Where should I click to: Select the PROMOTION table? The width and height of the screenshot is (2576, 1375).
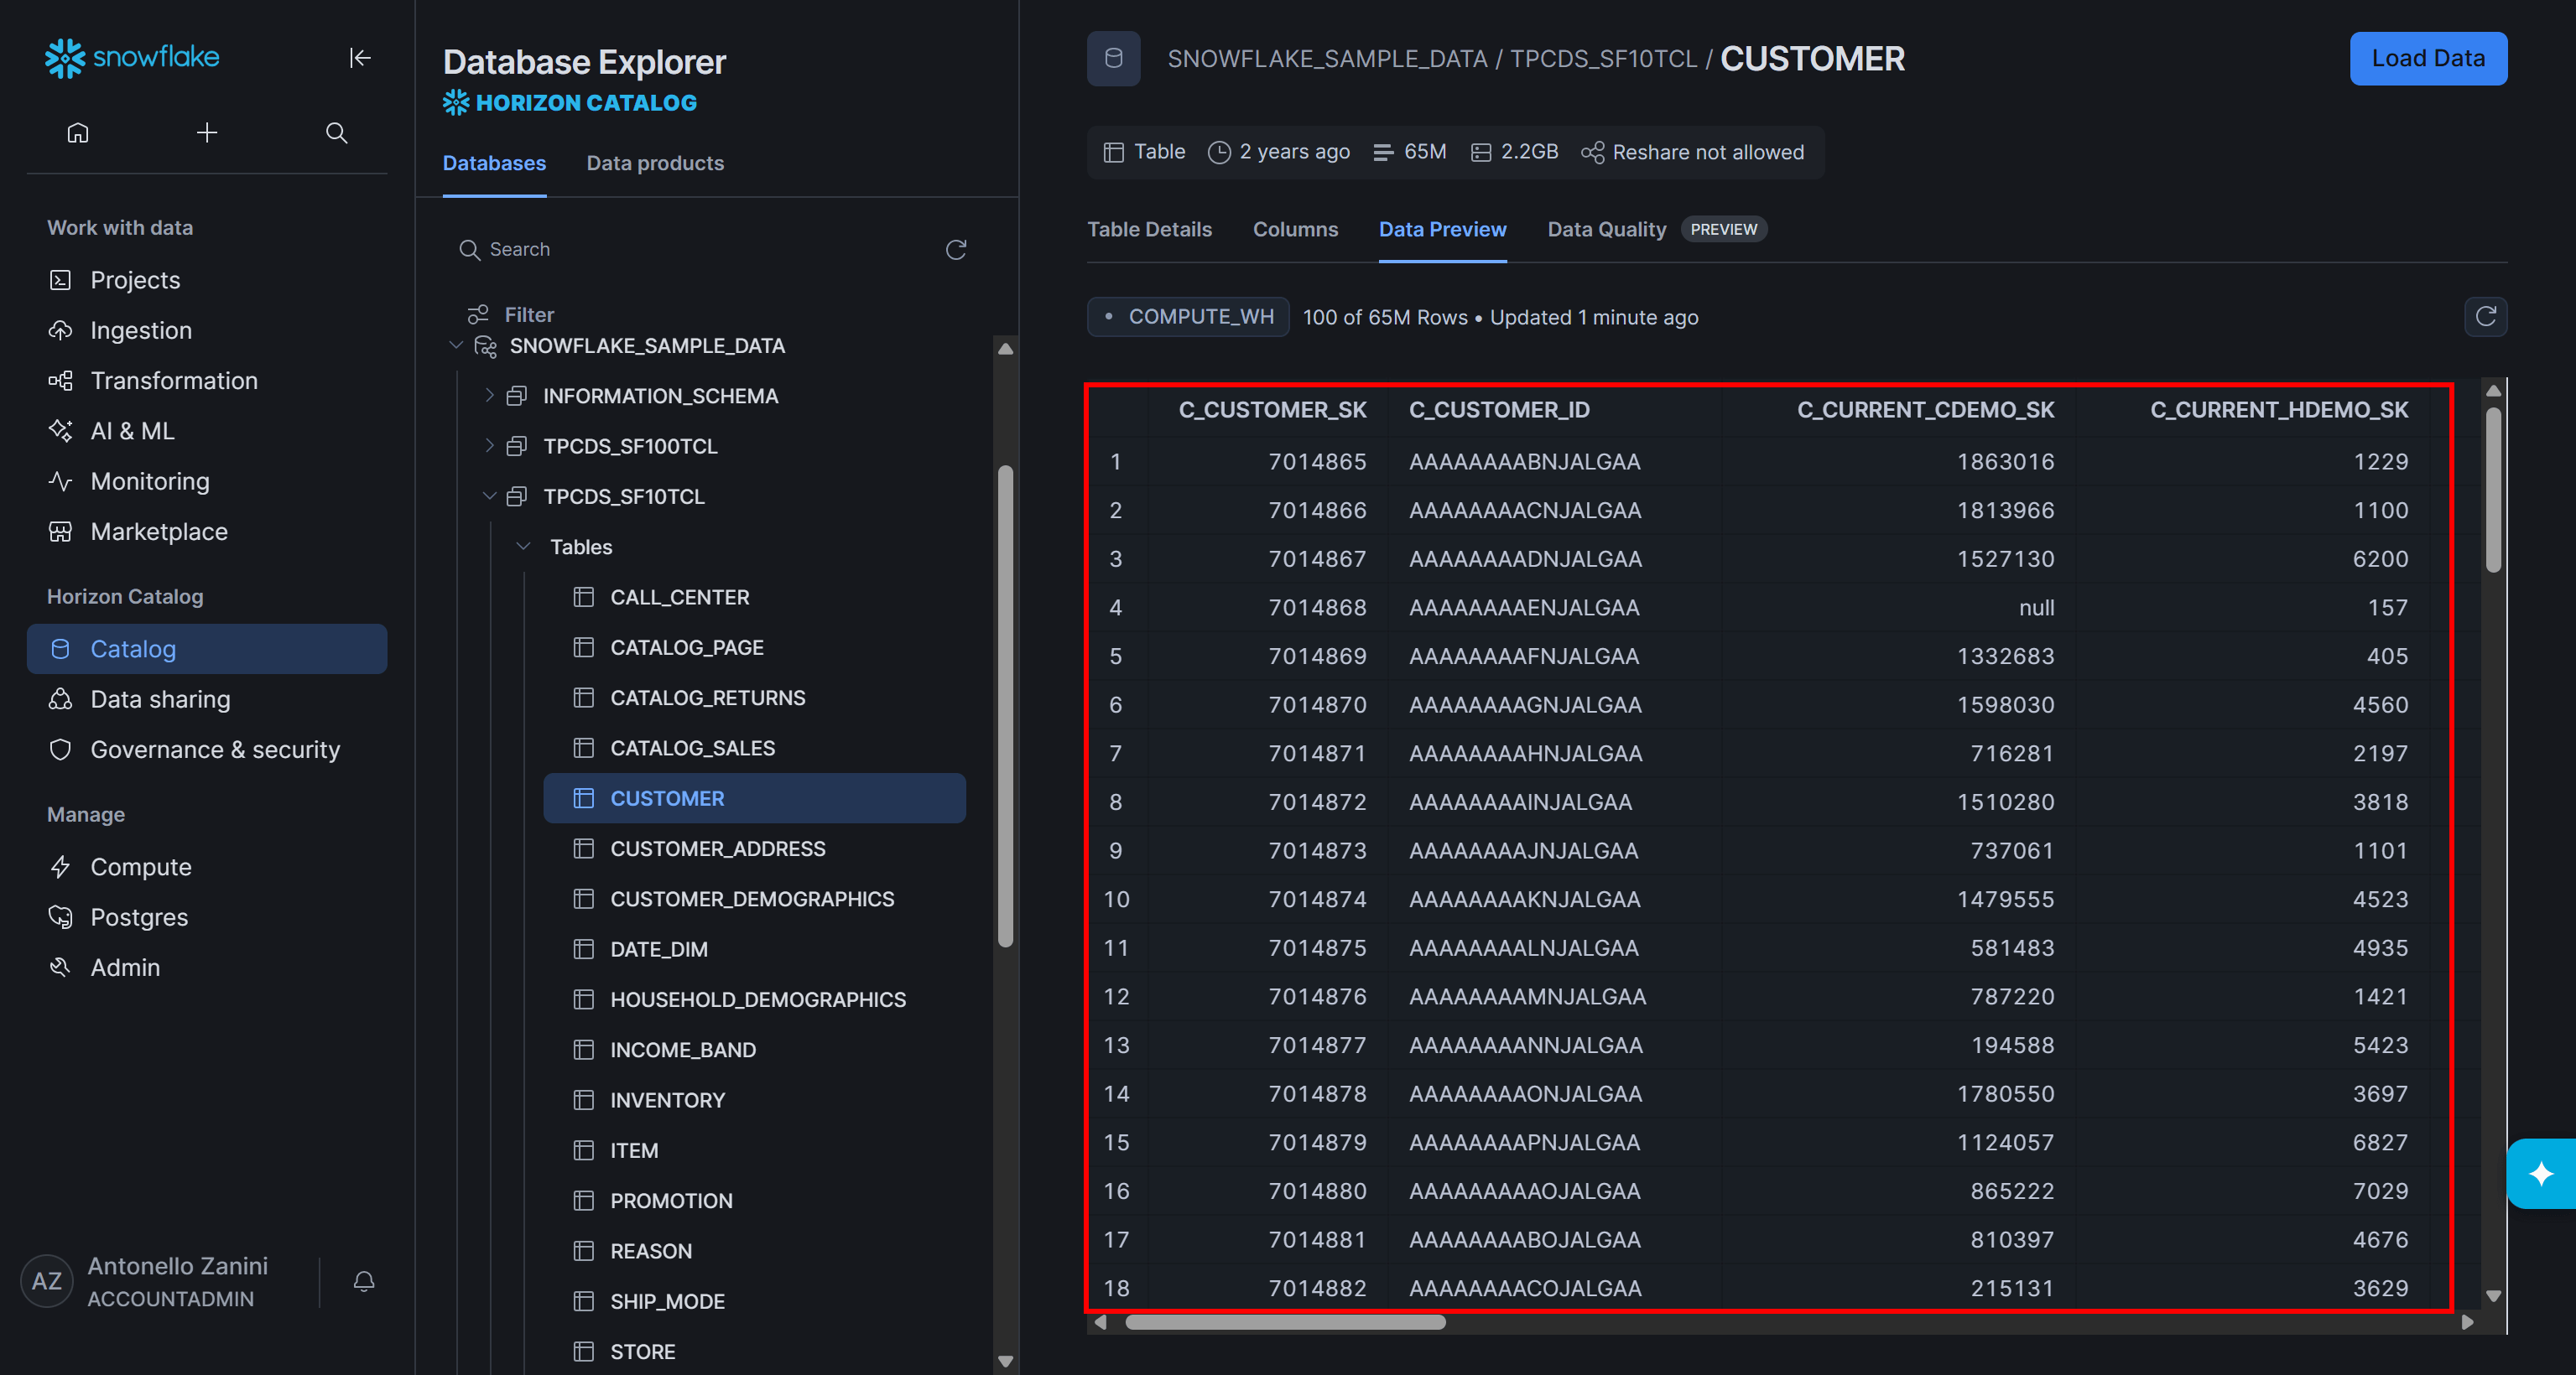[x=754, y=1201]
